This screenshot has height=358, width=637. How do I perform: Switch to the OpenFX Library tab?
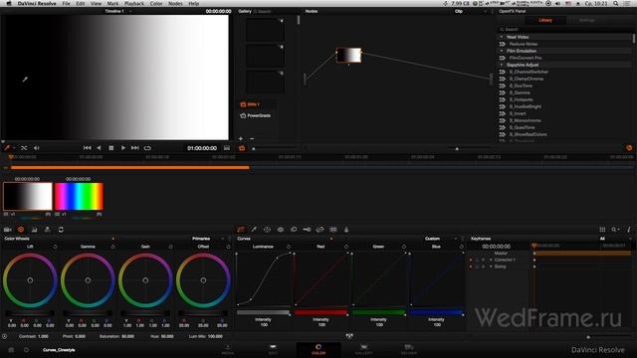point(545,20)
